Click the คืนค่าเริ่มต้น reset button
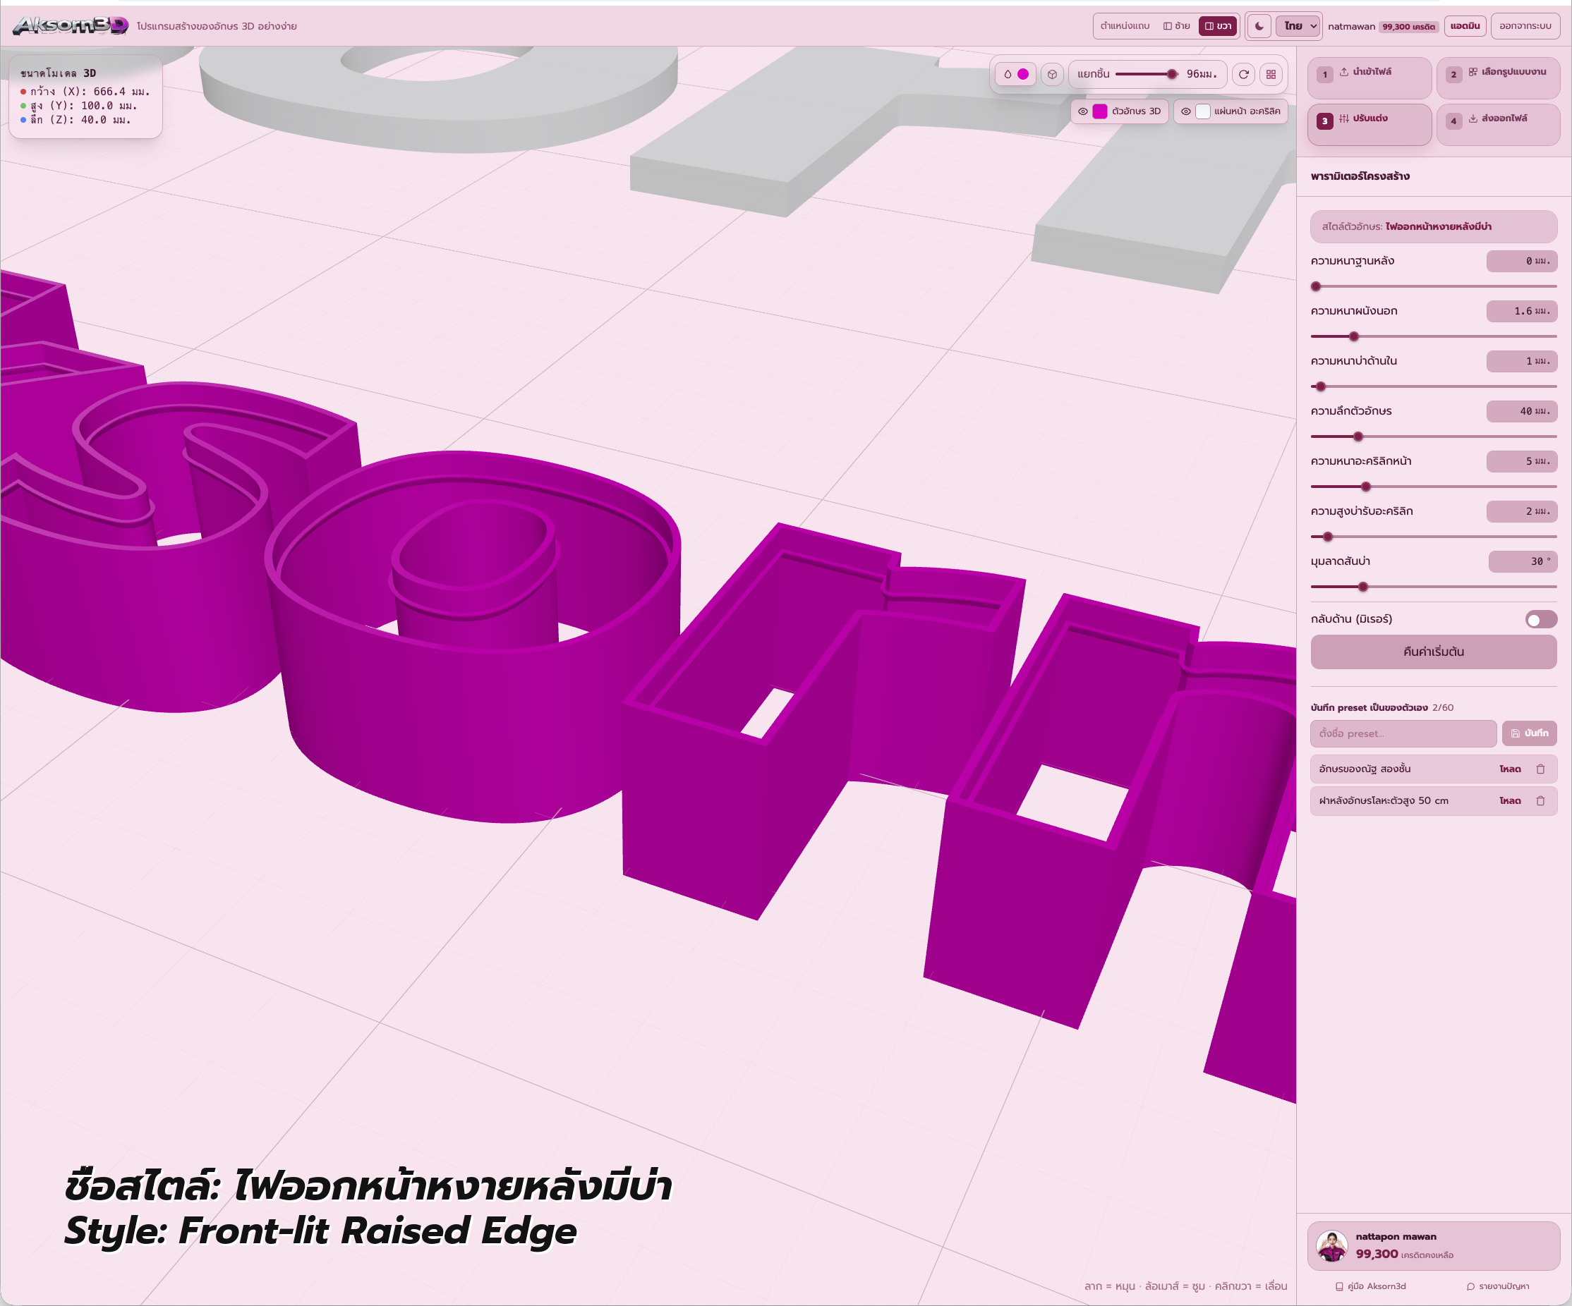The width and height of the screenshot is (1572, 1306). tap(1433, 652)
